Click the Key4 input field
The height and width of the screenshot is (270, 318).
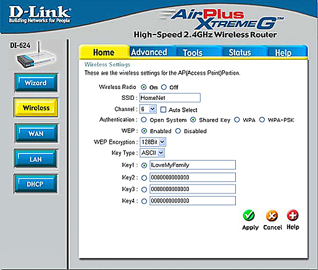(x=193, y=201)
